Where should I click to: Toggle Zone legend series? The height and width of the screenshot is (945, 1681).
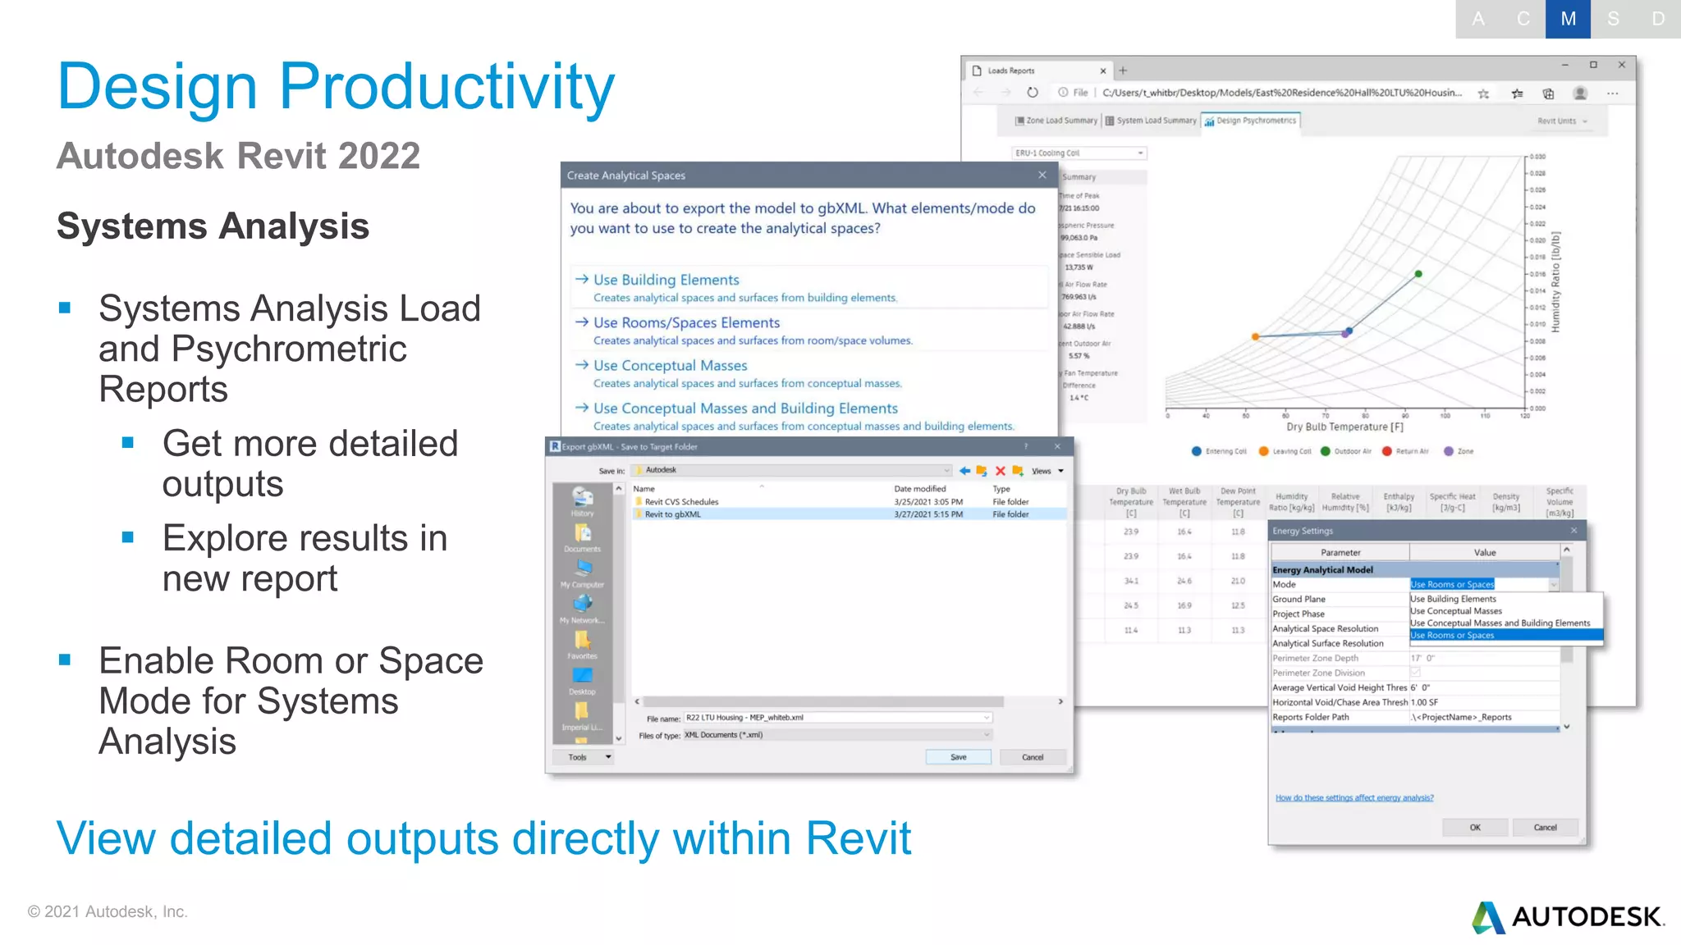pyautogui.click(x=1459, y=451)
